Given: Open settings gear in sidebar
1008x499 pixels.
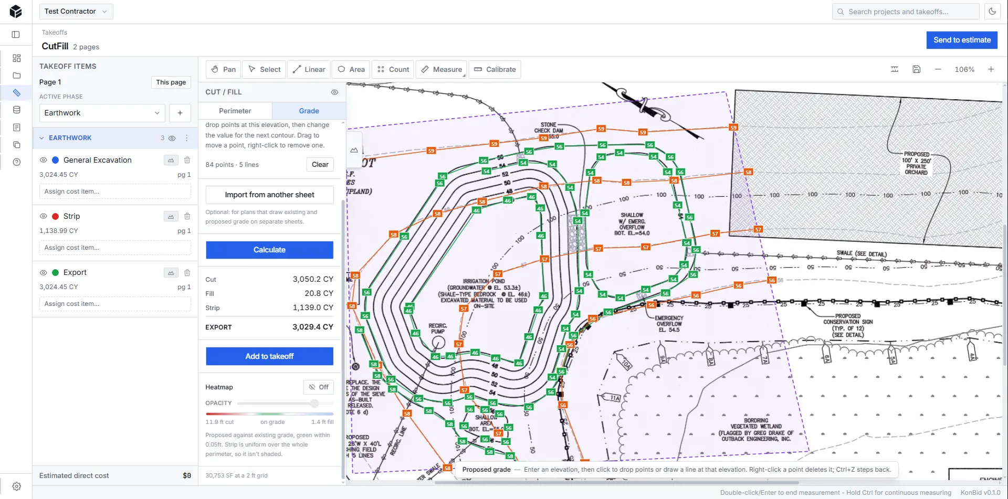Looking at the screenshot, I should tap(16, 486).
